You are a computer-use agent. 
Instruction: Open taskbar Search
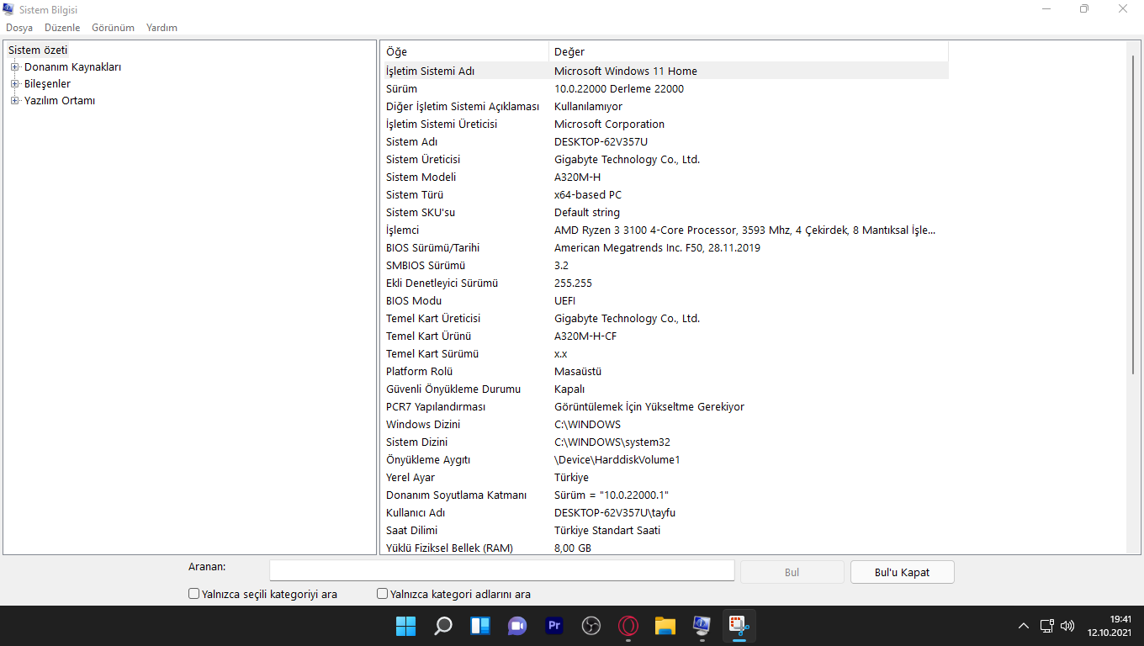[443, 626]
